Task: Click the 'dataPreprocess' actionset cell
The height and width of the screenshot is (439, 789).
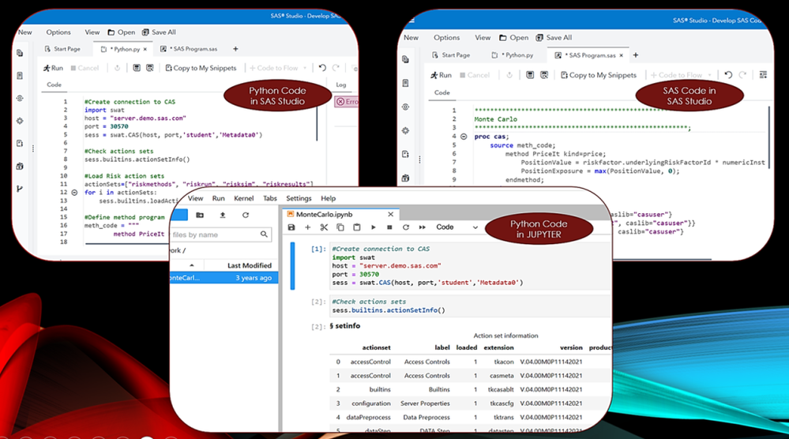Action: pyautogui.click(x=368, y=417)
